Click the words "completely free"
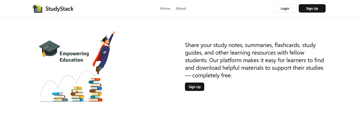This screenshot has width=357, height=122. [x=212, y=75]
